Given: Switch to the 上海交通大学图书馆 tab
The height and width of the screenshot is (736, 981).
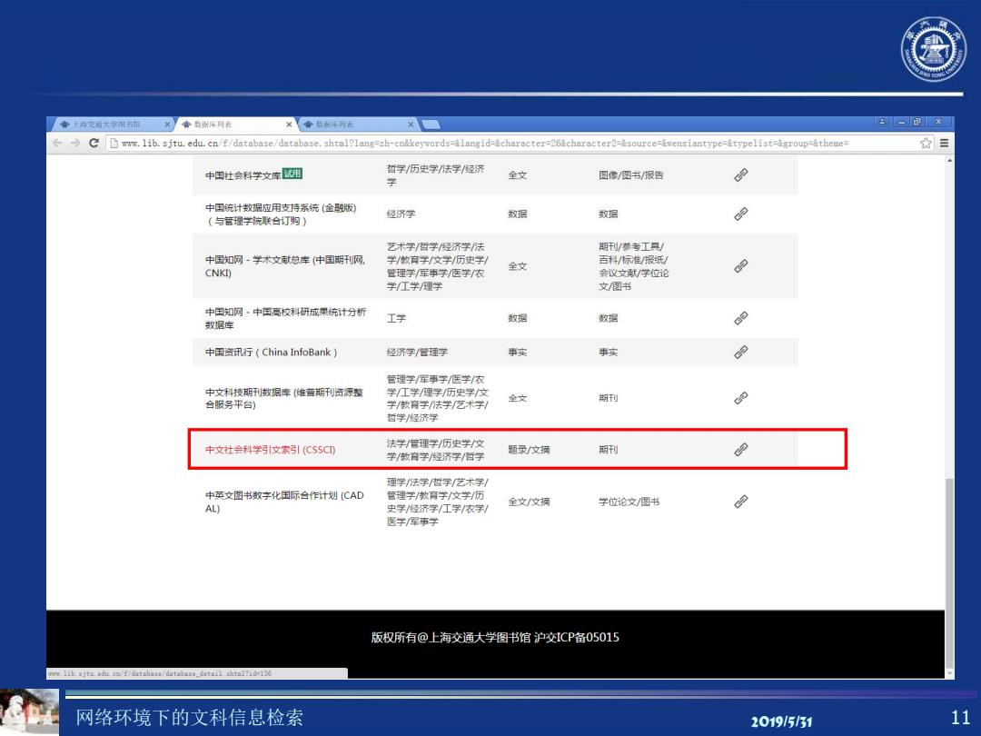Looking at the screenshot, I should point(107,124).
